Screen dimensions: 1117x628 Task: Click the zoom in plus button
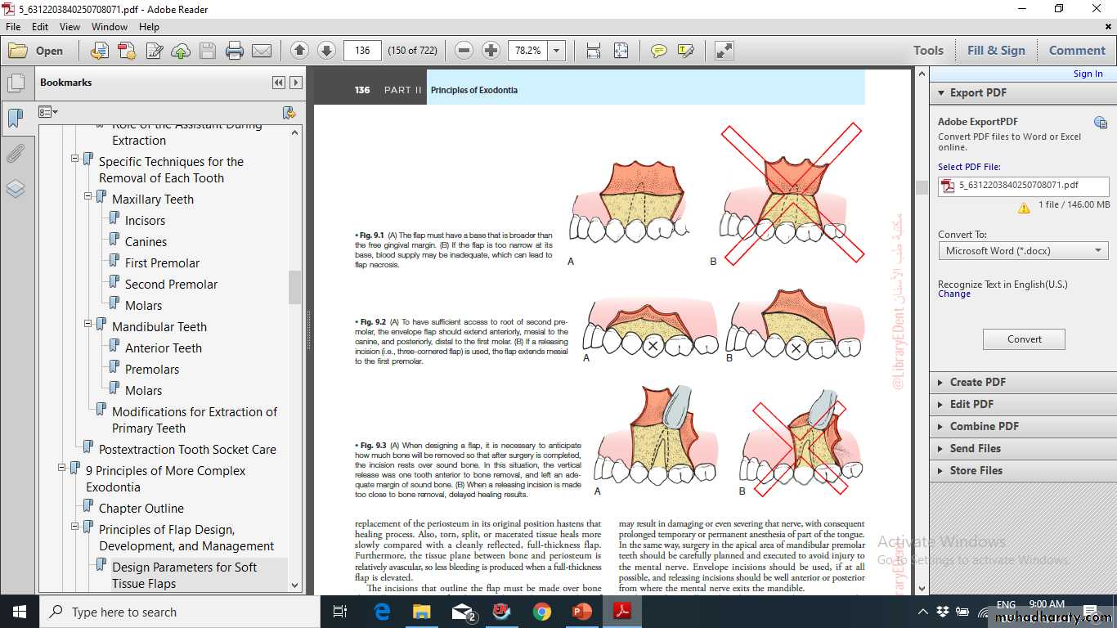[x=491, y=51]
